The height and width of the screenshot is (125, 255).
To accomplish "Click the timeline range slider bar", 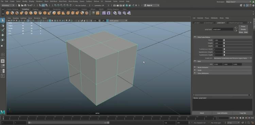I will tap(68, 123).
